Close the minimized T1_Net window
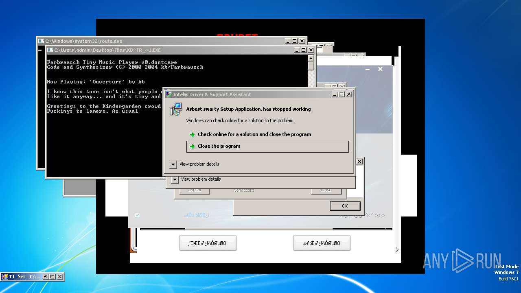521x293 pixels. pyautogui.click(x=60, y=277)
